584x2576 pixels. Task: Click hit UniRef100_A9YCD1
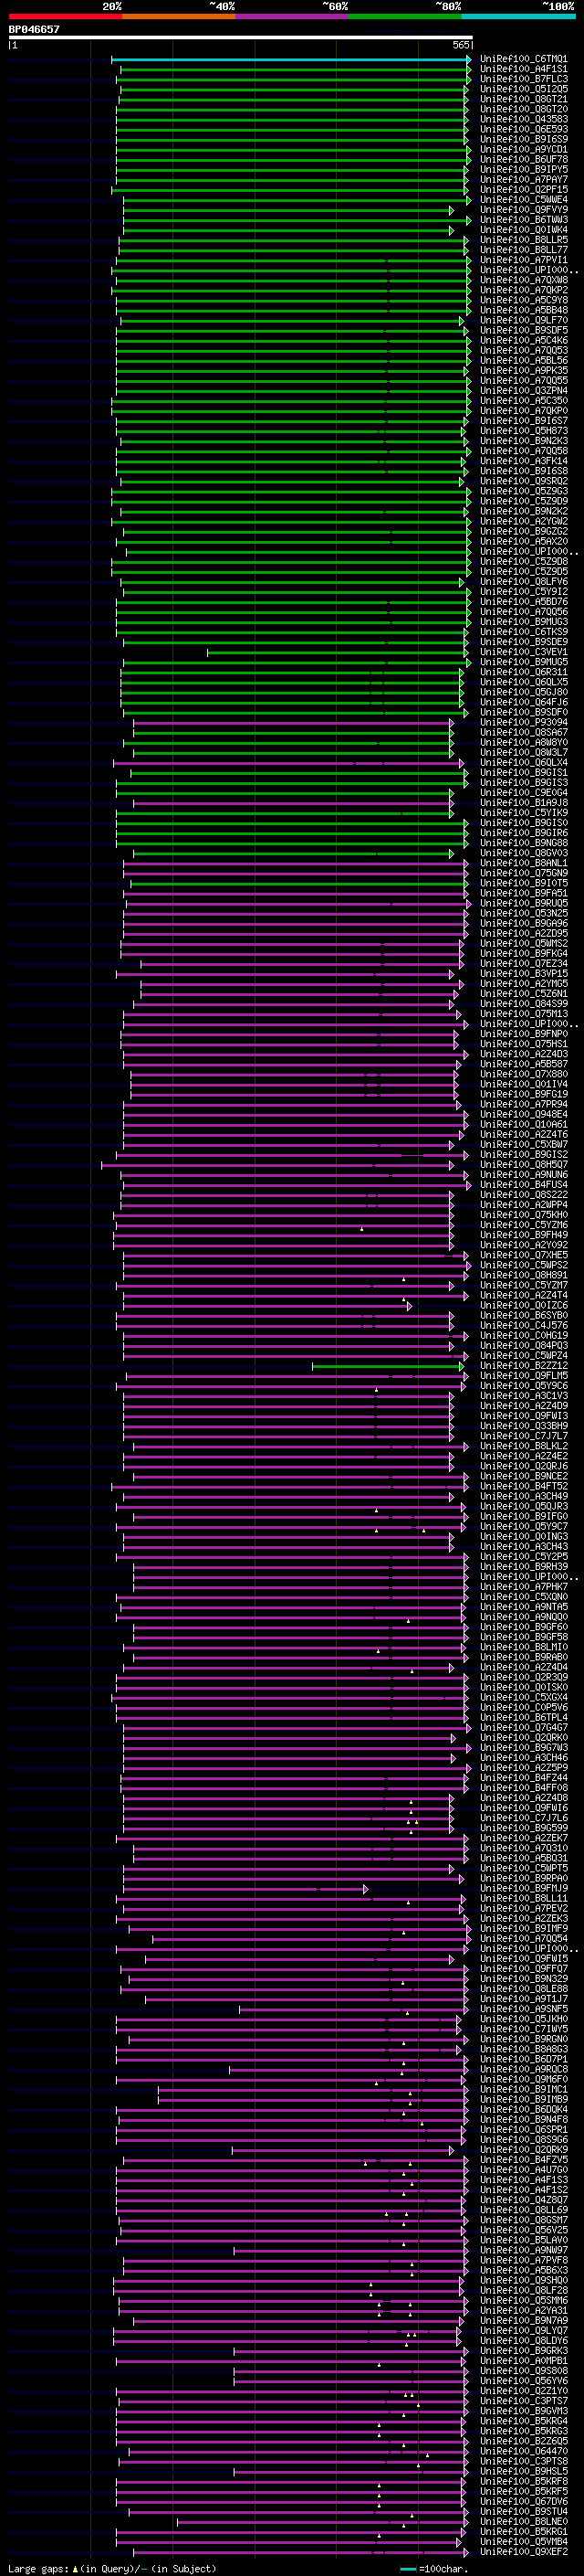click(524, 149)
